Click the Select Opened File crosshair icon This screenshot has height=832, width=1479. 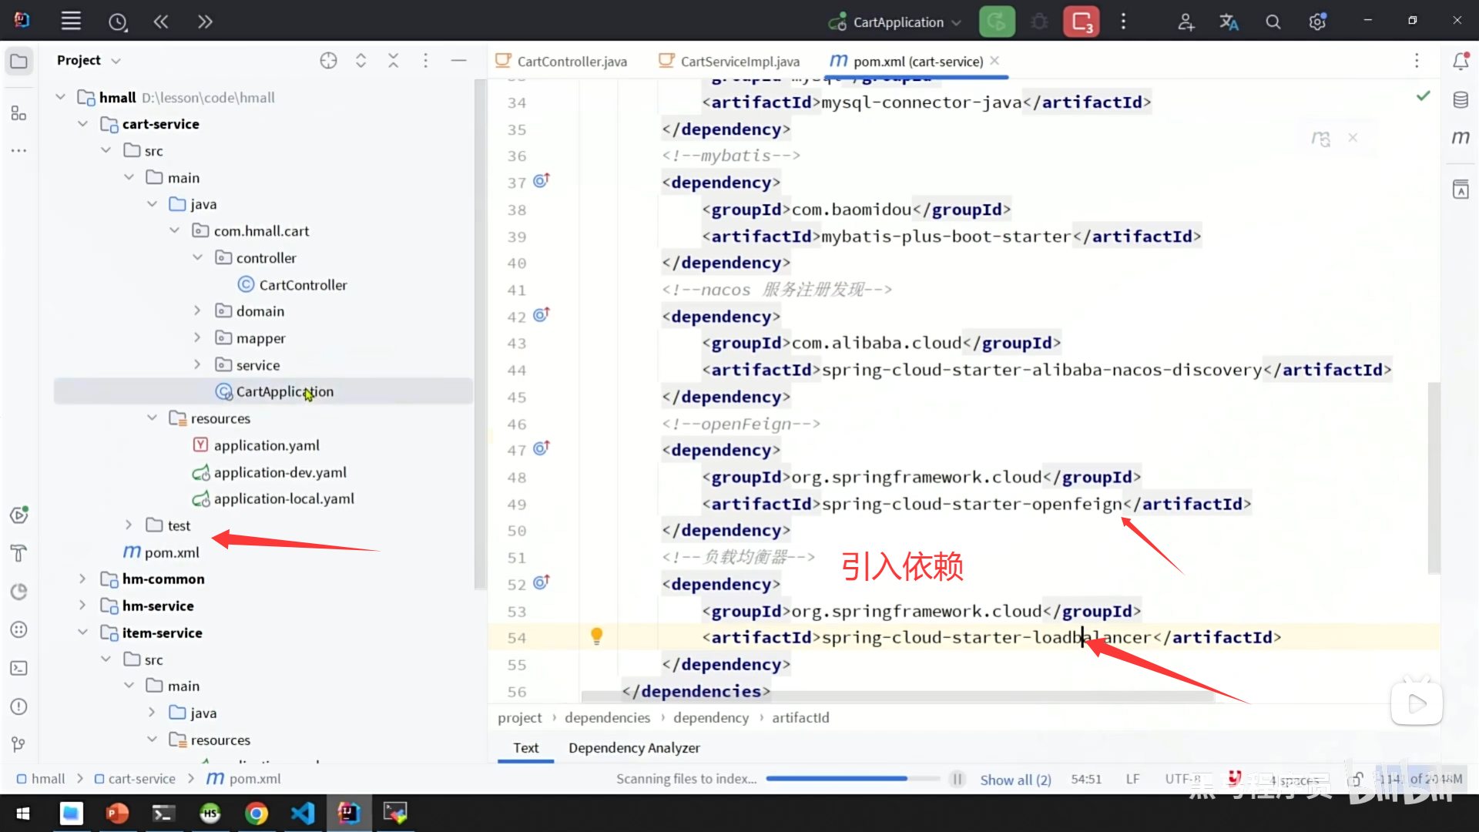click(x=329, y=60)
